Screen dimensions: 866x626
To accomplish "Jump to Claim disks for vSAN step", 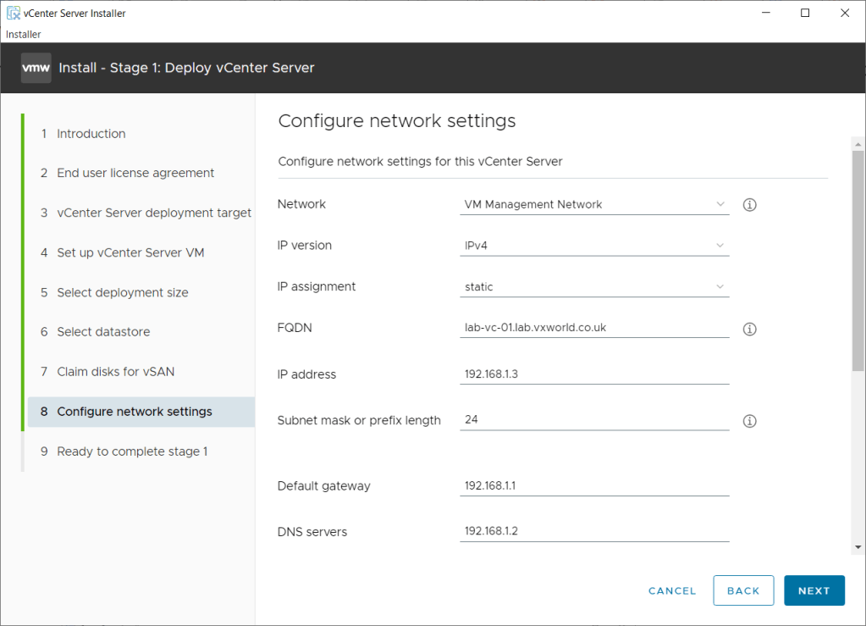I will (115, 372).
